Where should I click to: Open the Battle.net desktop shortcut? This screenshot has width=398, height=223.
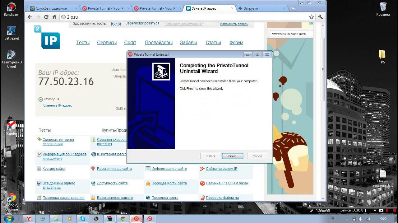point(12,33)
